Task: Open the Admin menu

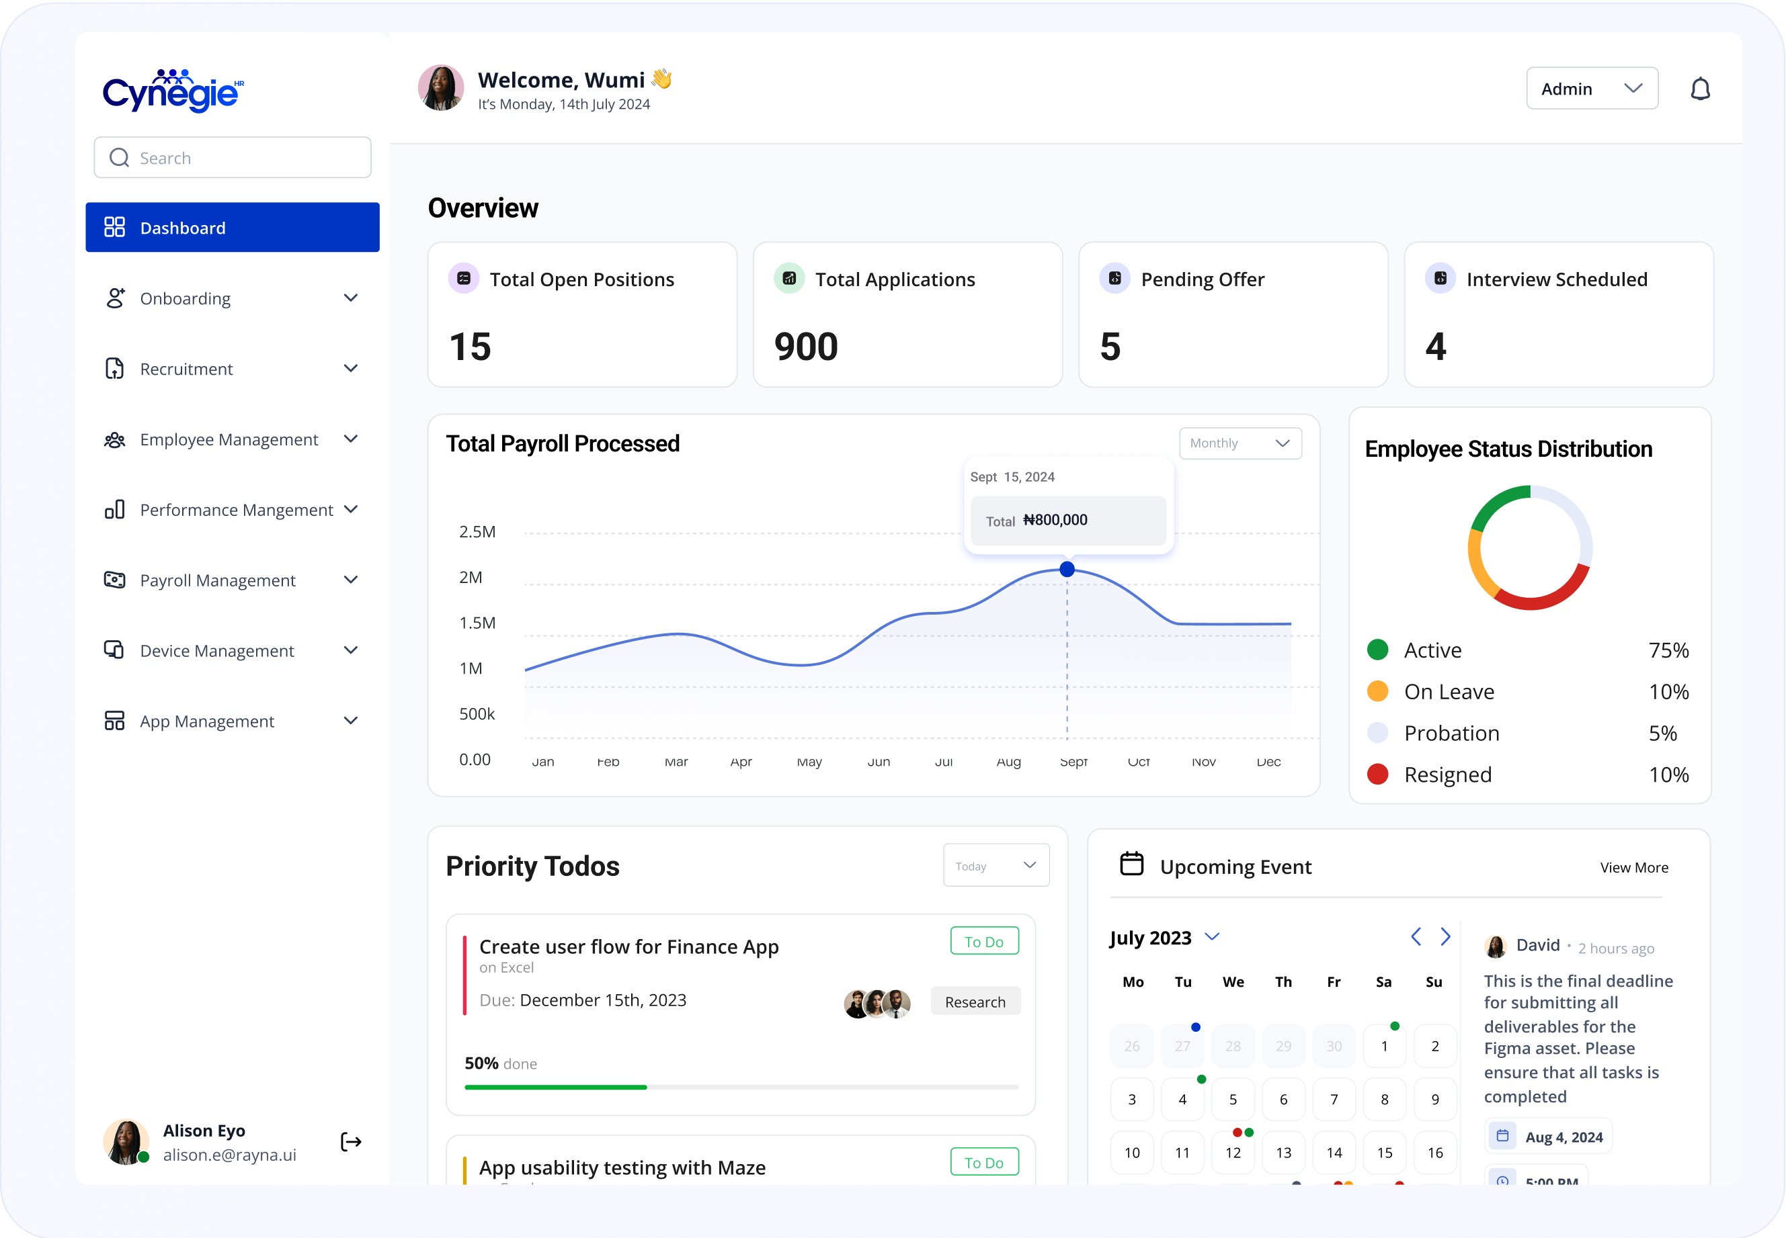Action: 1591,87
